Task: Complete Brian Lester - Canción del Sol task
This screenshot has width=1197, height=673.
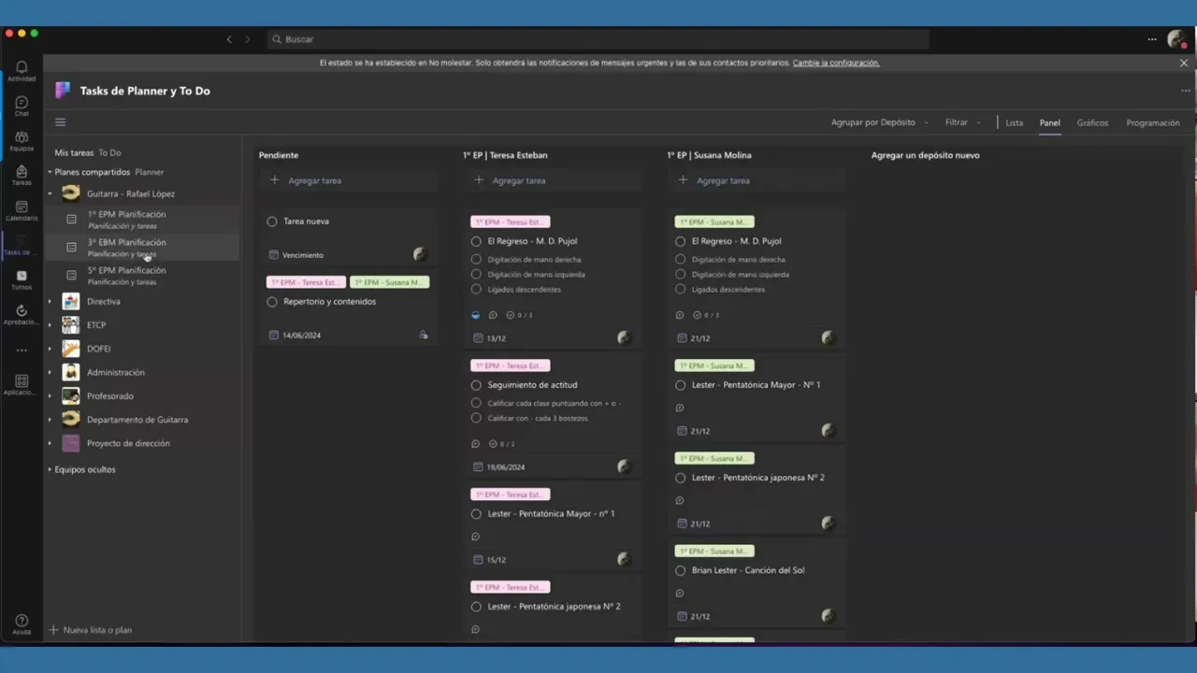Action: coord(680,570)
